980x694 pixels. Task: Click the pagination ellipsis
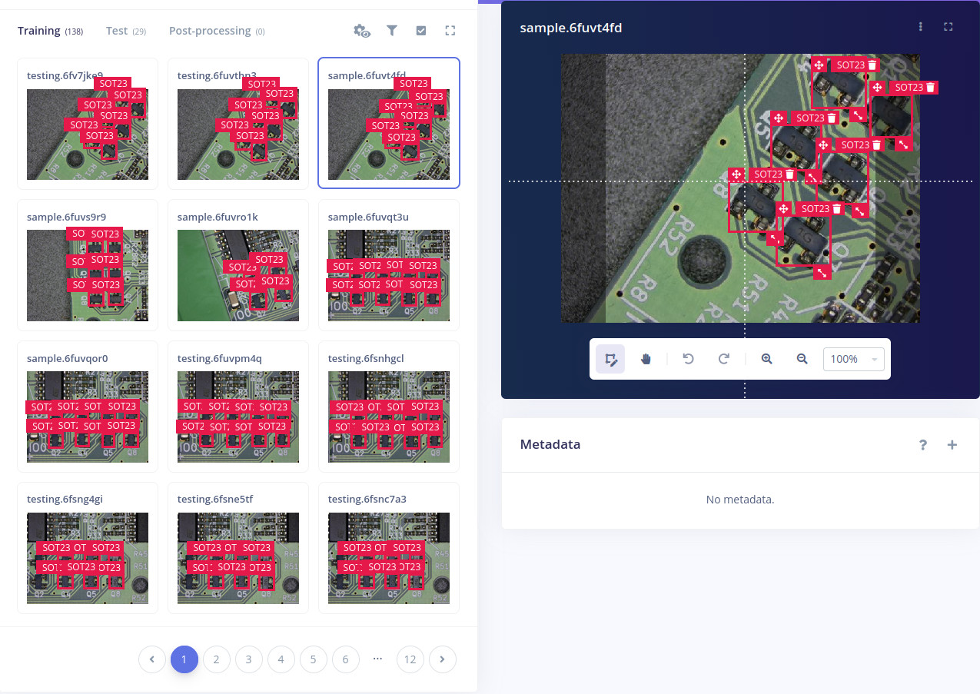tap(377, 659)
